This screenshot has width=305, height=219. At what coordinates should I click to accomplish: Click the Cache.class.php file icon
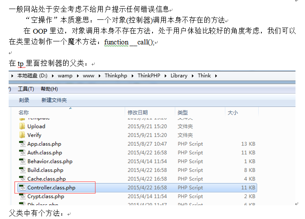22,178
